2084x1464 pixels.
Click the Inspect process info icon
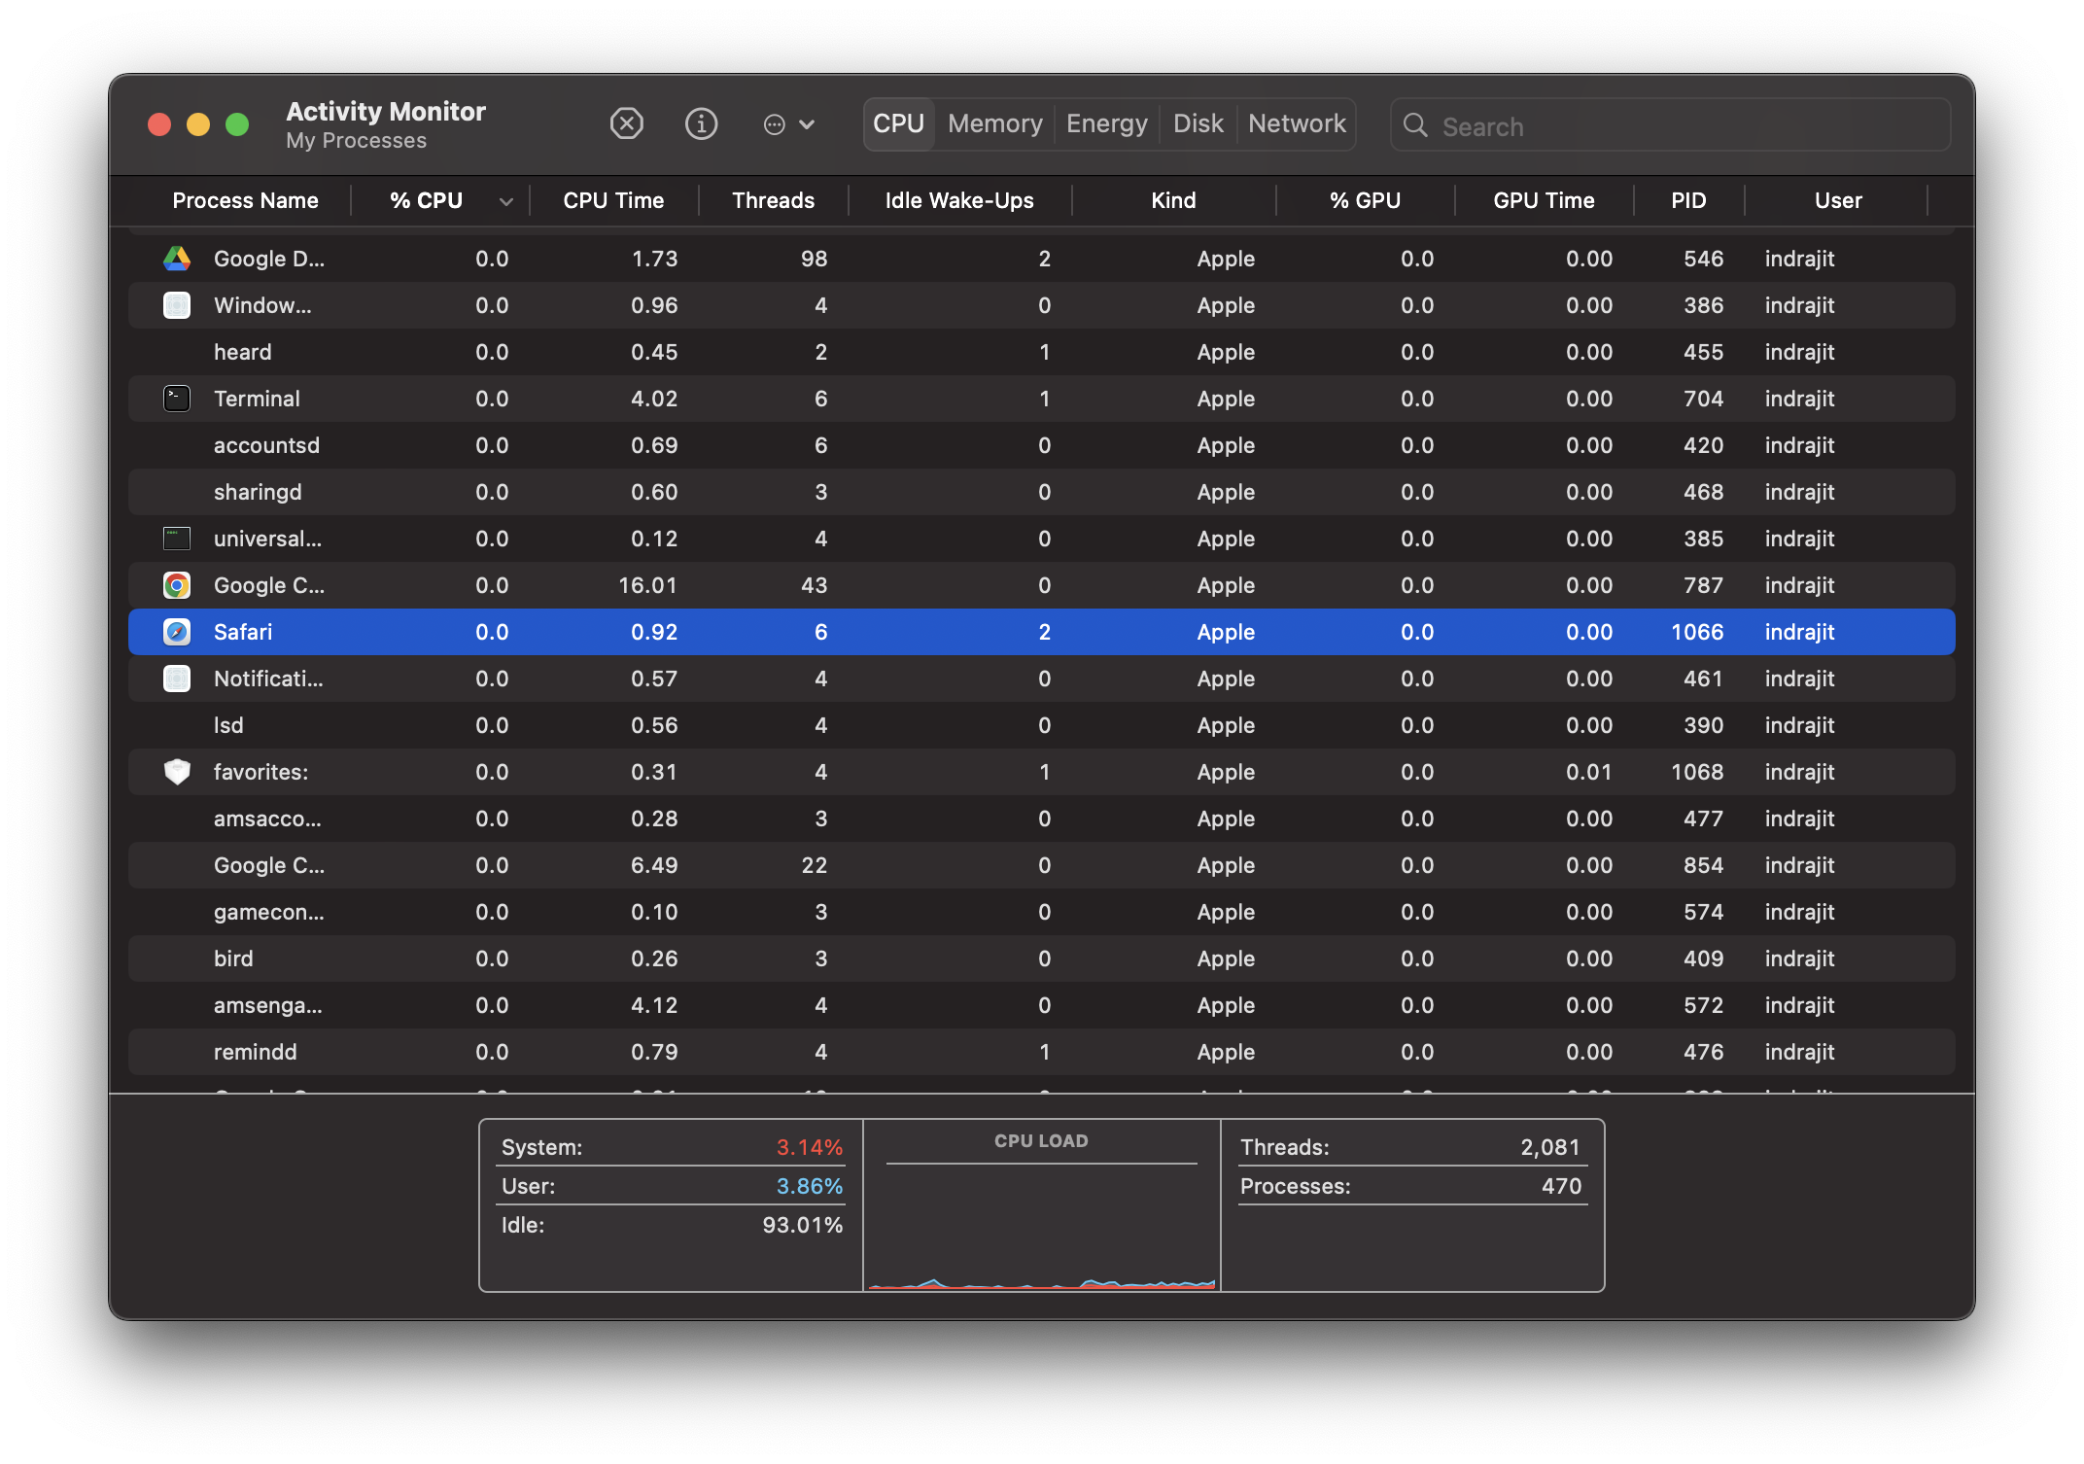click(701, 124)
